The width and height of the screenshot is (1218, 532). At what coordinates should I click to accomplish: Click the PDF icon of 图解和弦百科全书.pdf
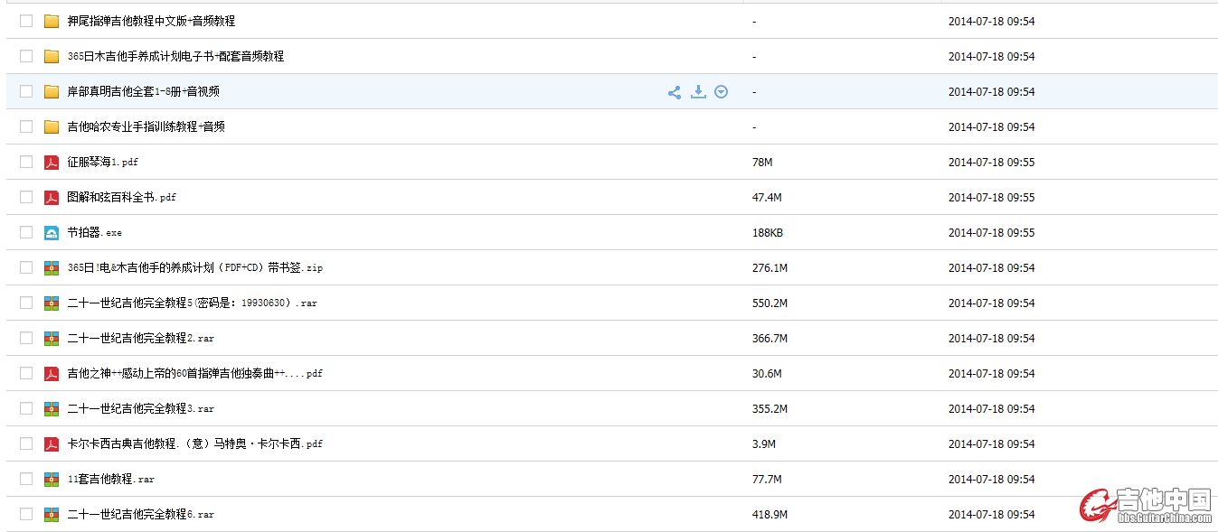(52, 197)
